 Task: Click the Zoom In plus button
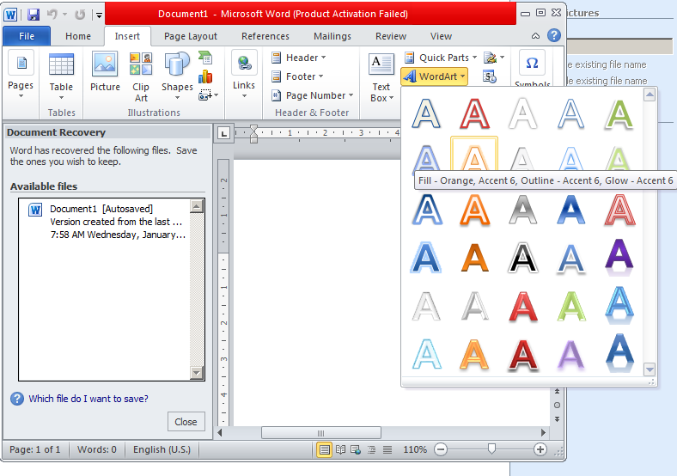(540, 449)
